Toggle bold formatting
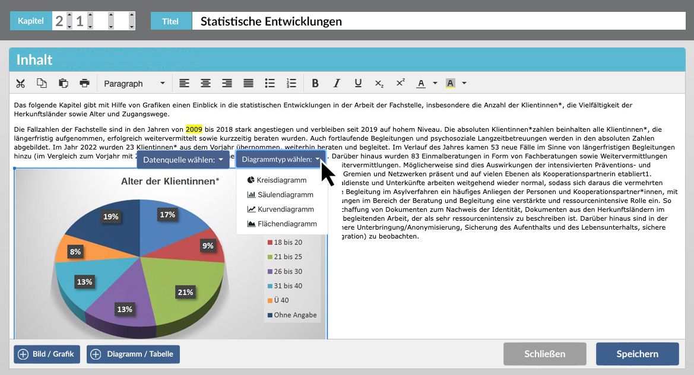 coord(315,84)
